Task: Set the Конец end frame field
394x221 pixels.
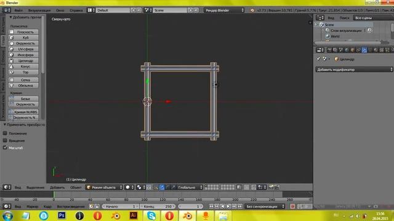Action: pyautogui.click(x=158, y=206)
